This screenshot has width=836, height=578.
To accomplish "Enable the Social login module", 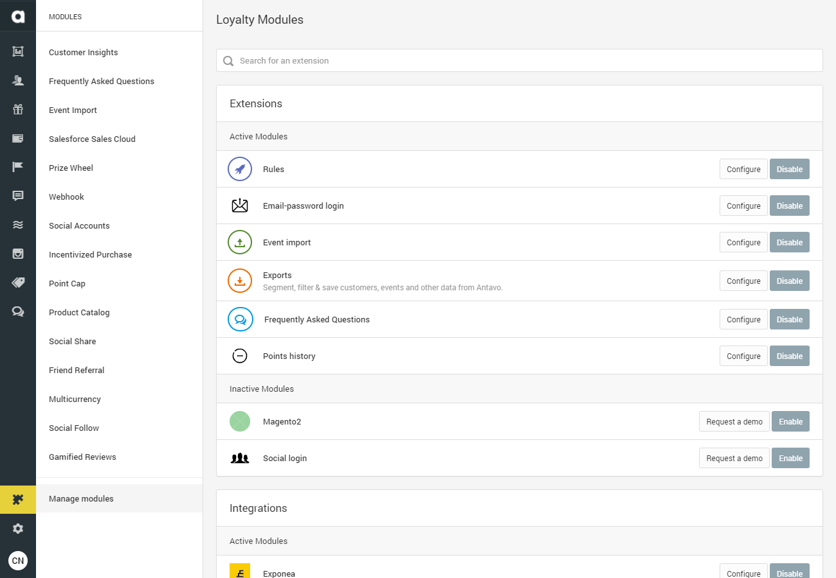I will (x=790, y=458).
